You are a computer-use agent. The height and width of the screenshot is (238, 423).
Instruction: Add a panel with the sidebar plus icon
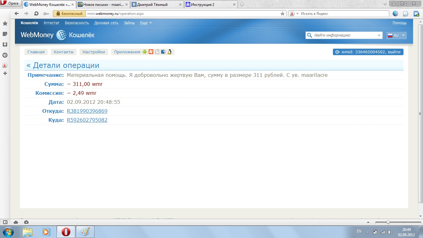click(x=5, y=73)
